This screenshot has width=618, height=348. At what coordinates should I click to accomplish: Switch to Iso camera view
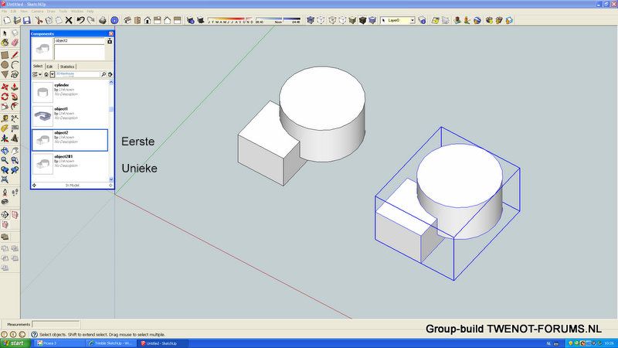point(127,20)
